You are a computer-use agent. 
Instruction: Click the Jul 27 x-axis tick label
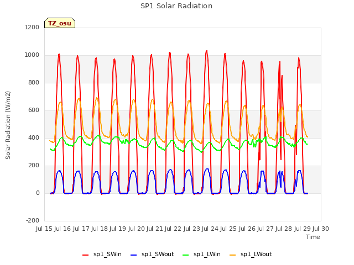[x=265, y=229]
